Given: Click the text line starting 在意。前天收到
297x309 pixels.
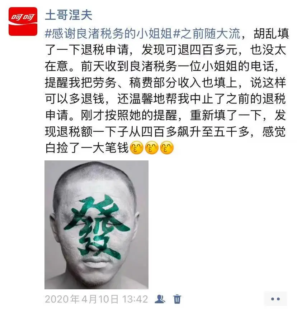Looking at the screenshot, I should [x=162, y=66].
